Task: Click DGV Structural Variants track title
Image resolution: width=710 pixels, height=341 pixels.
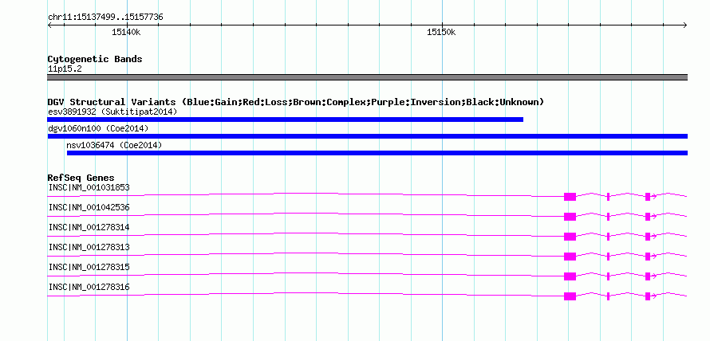Action: (x=296, y=102)
